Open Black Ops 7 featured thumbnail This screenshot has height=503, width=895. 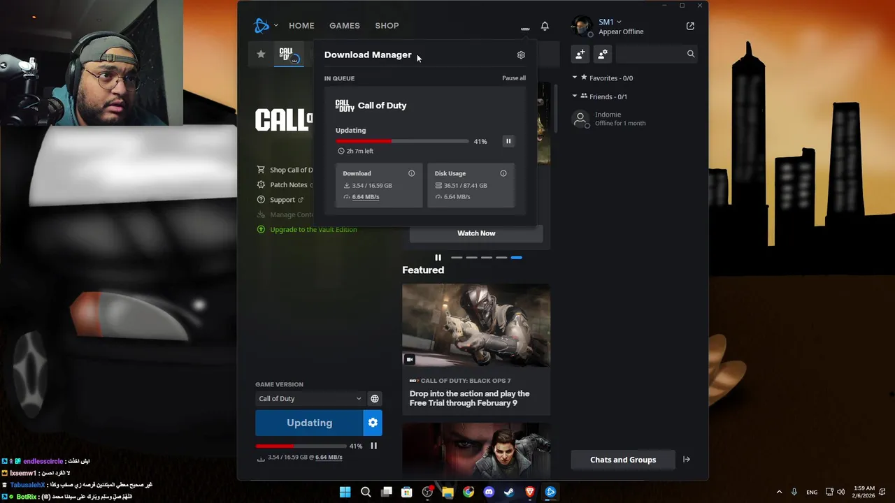pos(476,325)
